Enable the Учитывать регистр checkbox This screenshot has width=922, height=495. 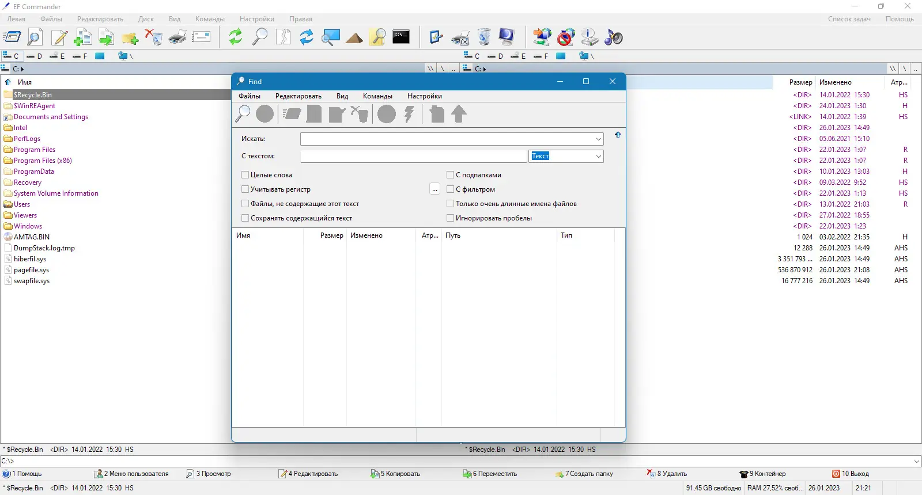(245, 189)
